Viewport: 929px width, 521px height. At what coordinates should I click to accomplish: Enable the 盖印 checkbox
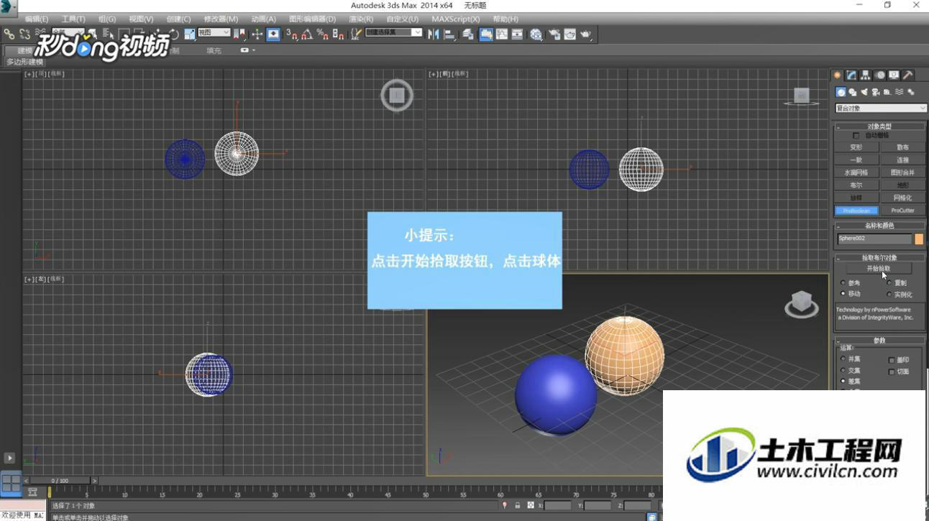tap(892, 360)
